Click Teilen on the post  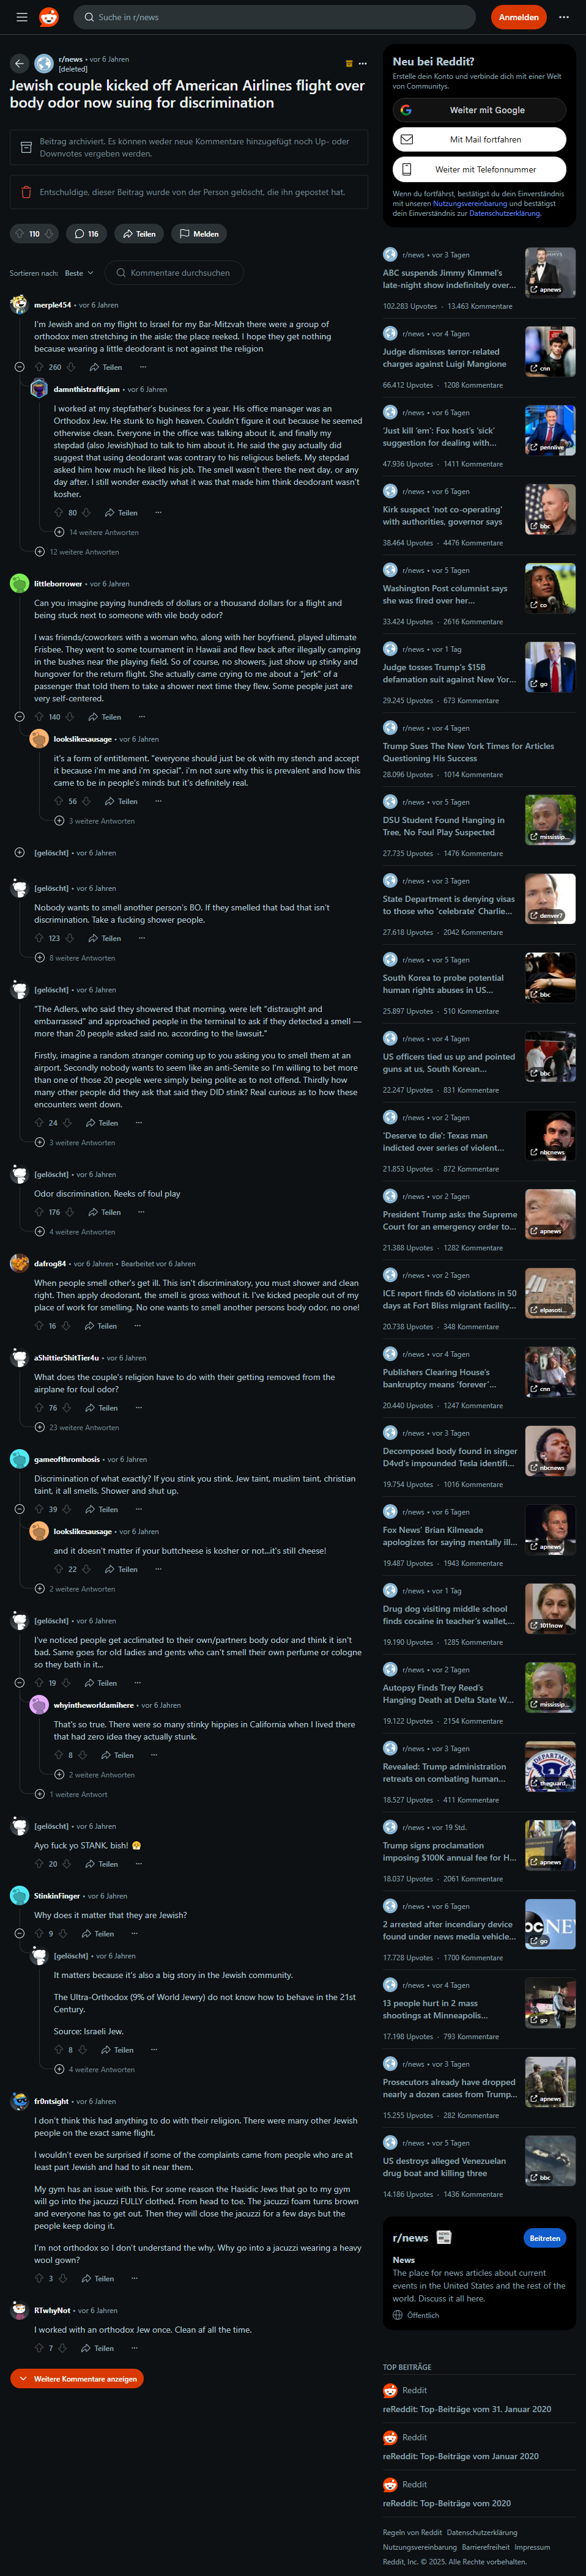(139, 234)
